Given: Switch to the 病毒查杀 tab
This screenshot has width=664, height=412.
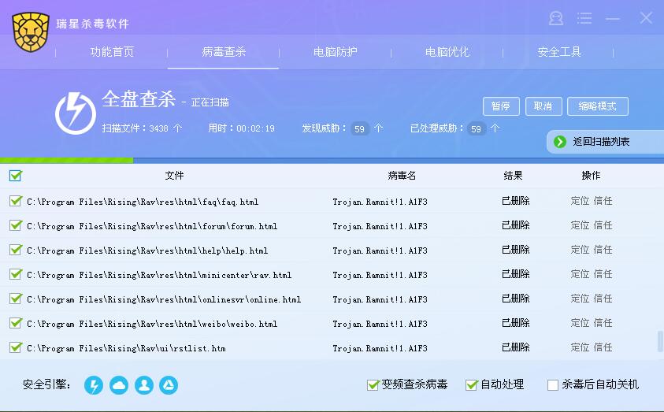Looking at the screenshot, I should tap(224, 52).
